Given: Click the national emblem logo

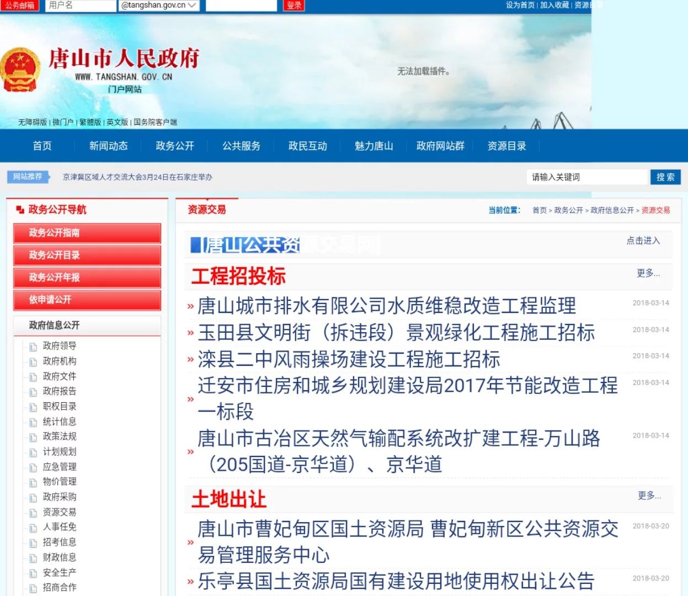Looking at the screenshot, I should coord(20,69).
